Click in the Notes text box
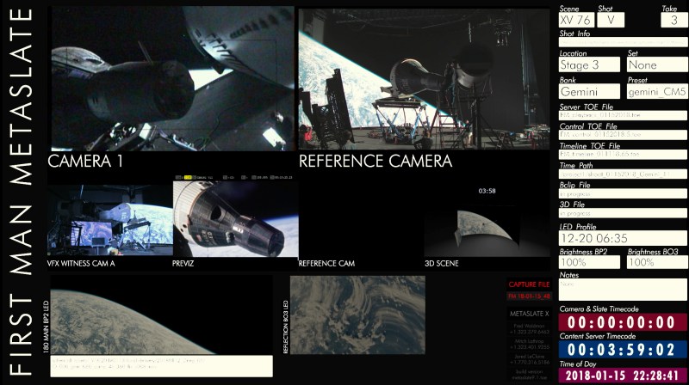 623,289
